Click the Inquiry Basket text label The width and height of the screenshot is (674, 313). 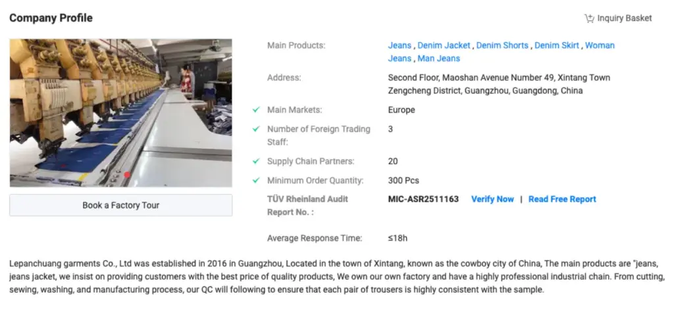625,18
